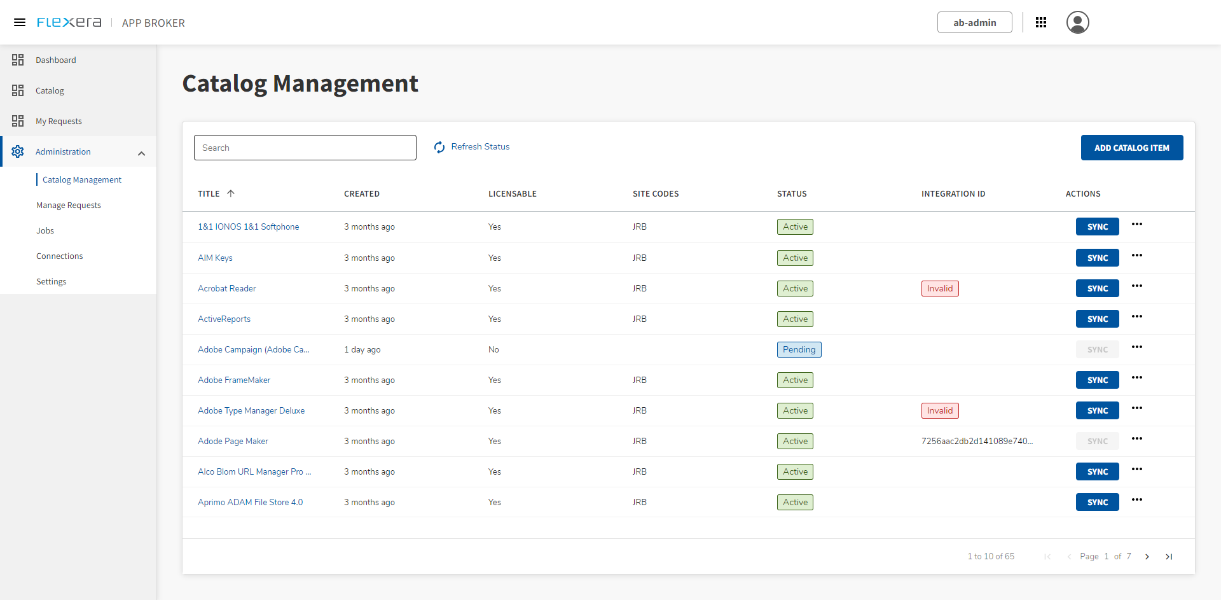This screenshot has width=1221, height=600.
Task: Open the Acrobat Reader catalog item link
Action: coord(227,288)
